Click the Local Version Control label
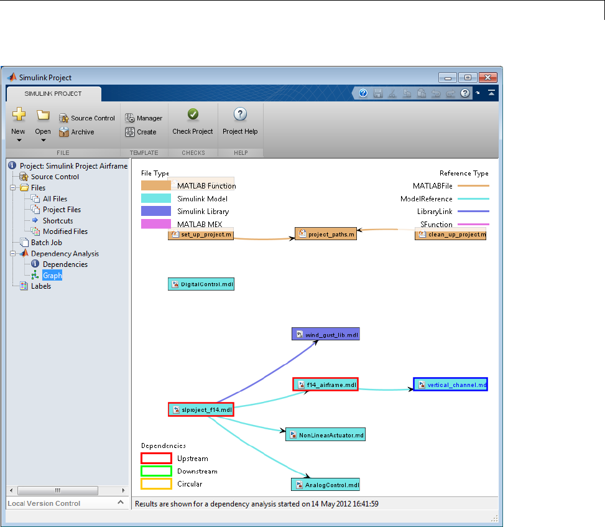 pos(44,503)
